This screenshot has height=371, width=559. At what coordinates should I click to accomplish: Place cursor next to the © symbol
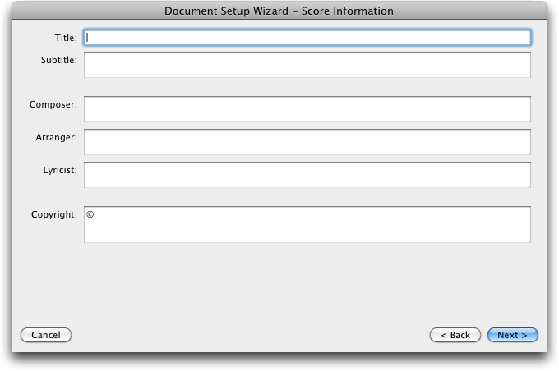point(95,214)
